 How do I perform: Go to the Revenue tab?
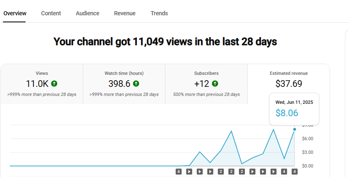click(124, 13)
